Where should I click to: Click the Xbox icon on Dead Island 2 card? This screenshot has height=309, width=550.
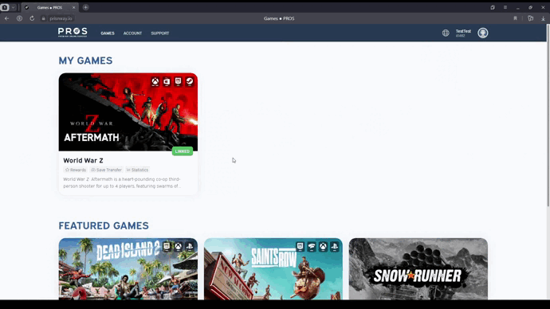pyautogui.click(x=179, y=247)
